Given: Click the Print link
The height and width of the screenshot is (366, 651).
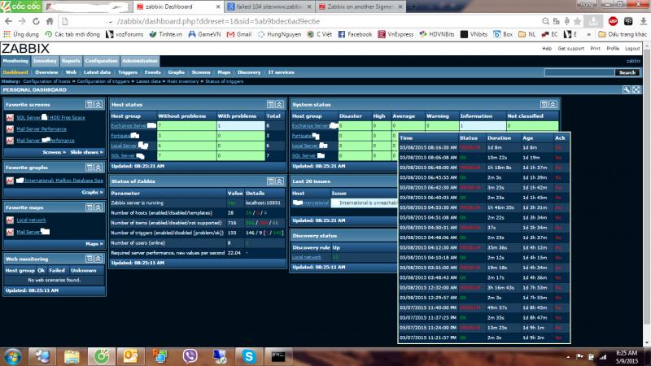Looking at the screenshot, I should click(596, 49).
